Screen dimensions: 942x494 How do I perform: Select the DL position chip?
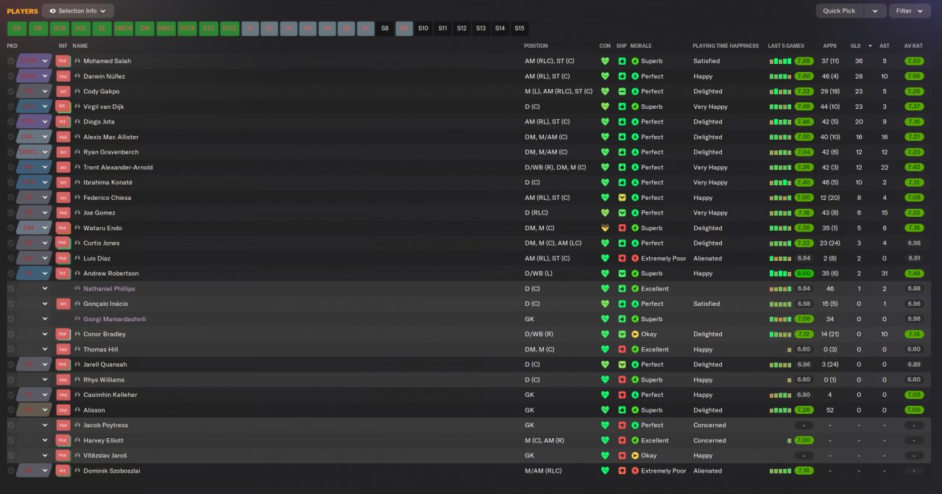[x=102, y=29]
